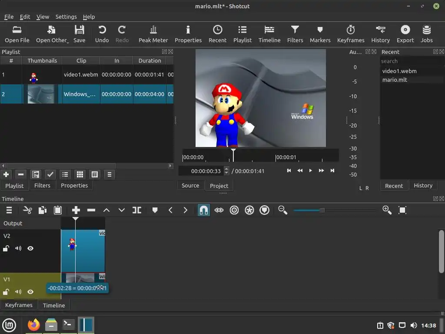This screenshot has height=334, width=445.
Task: Toggle the Playlist panel from the toolbar
Action: (242, 34)
